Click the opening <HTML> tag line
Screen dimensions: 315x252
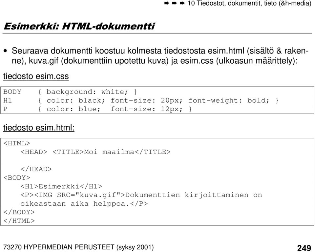click(x=17, y=143)
